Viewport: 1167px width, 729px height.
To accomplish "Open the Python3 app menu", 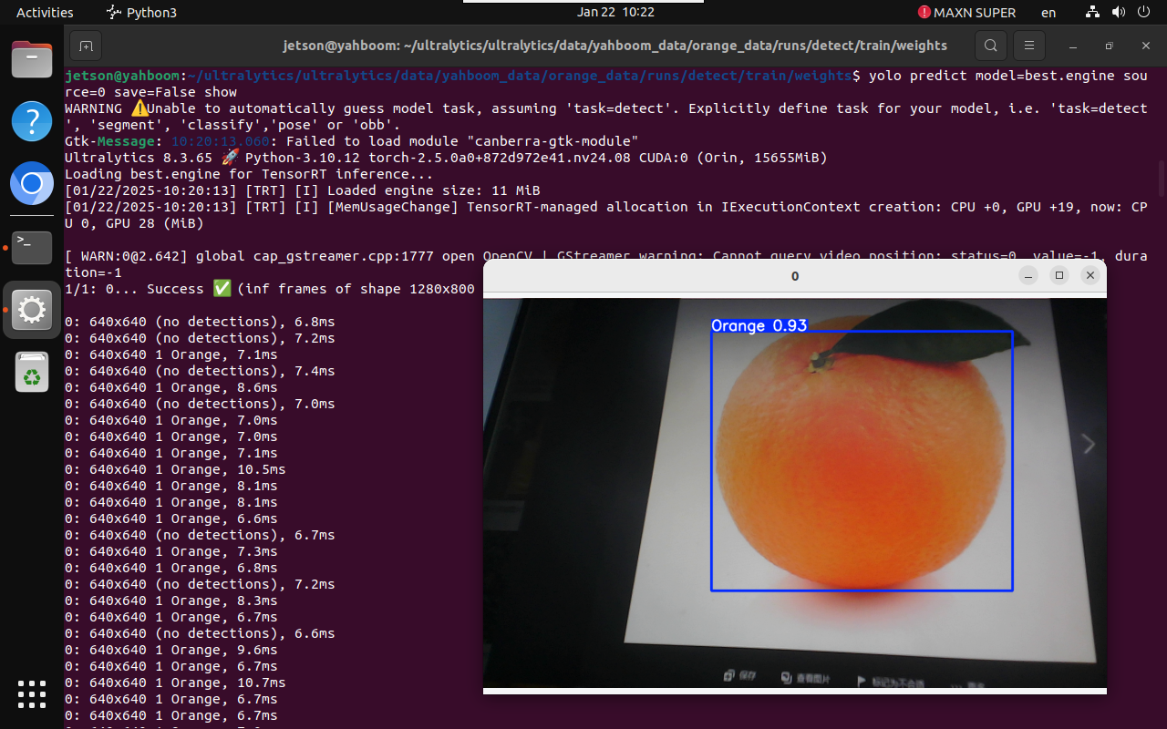I will (x=141, y=13).
